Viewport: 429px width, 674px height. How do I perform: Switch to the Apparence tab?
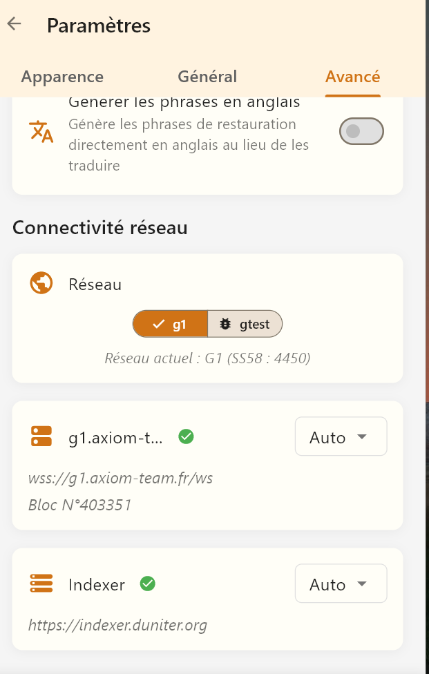62,77
